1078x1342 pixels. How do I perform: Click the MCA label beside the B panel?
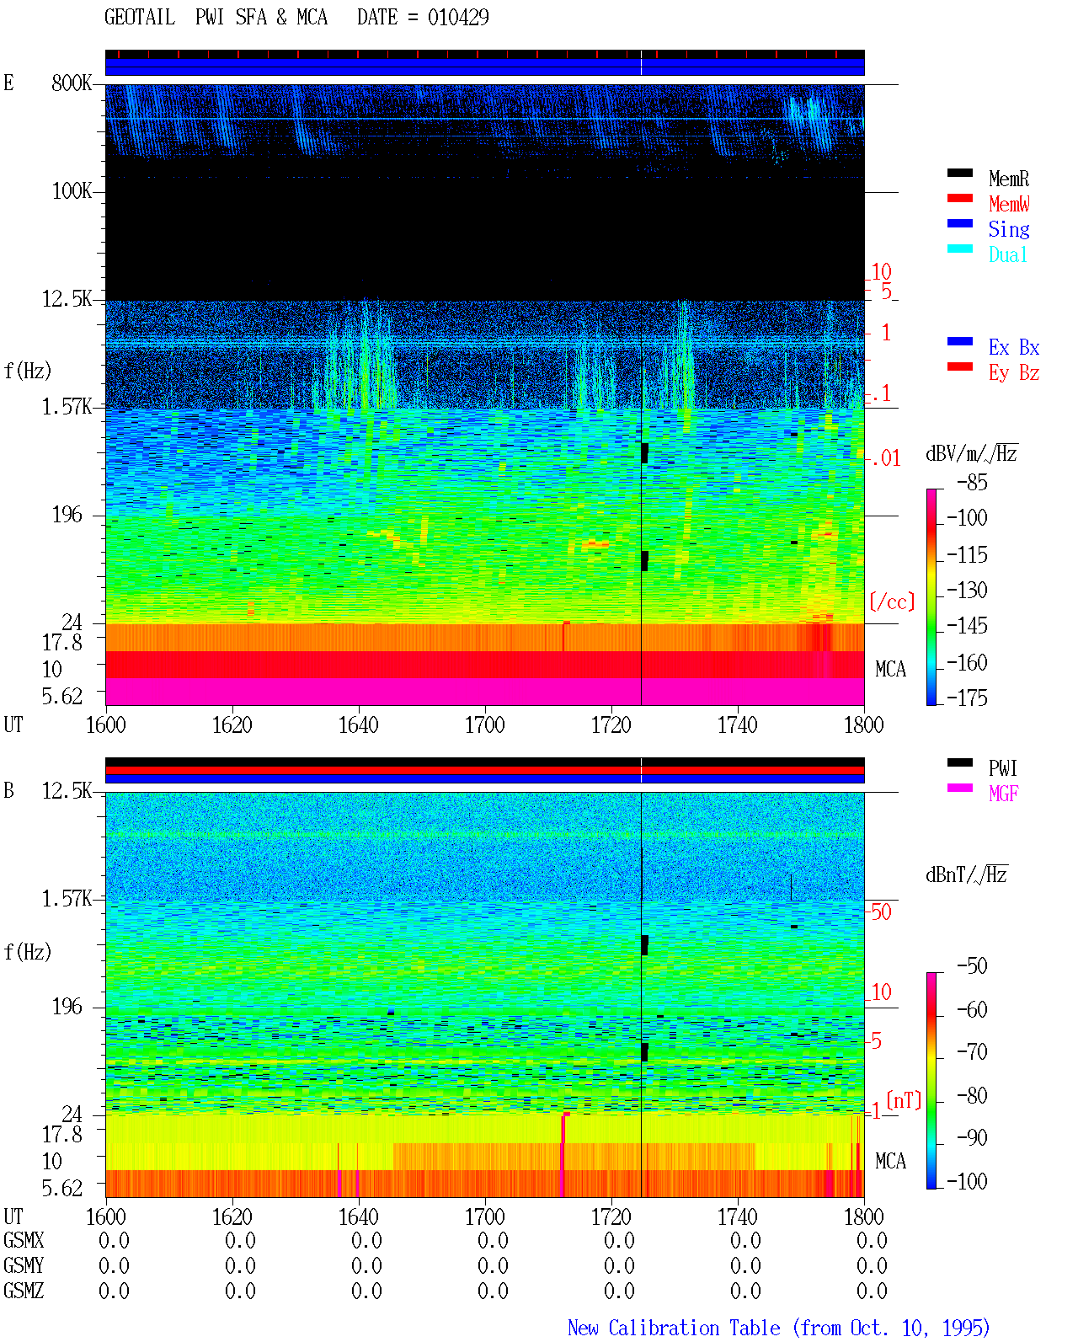890,1161
